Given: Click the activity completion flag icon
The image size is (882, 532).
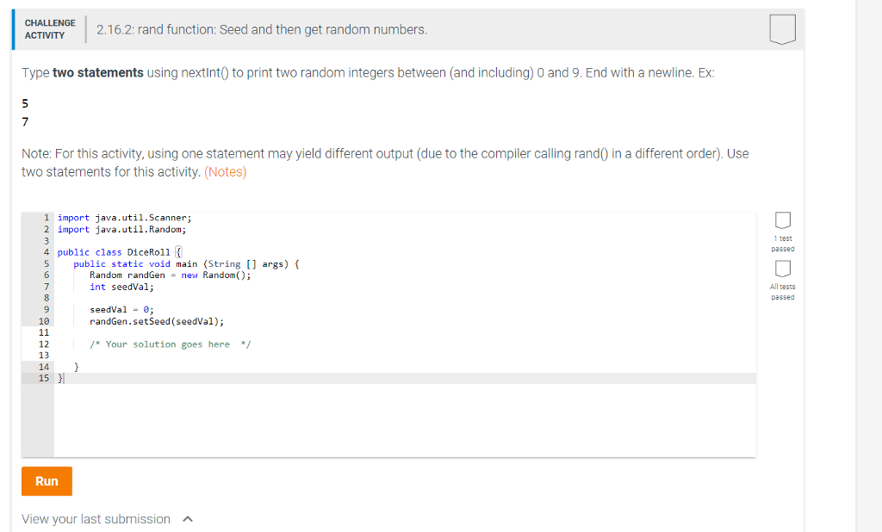Looking at the screenshot, I should pos(782,28).
